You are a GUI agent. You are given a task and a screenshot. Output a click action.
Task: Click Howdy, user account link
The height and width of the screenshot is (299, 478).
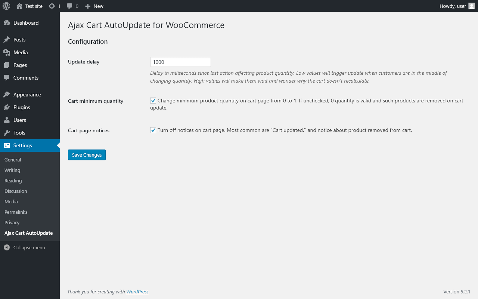[453, 6]
